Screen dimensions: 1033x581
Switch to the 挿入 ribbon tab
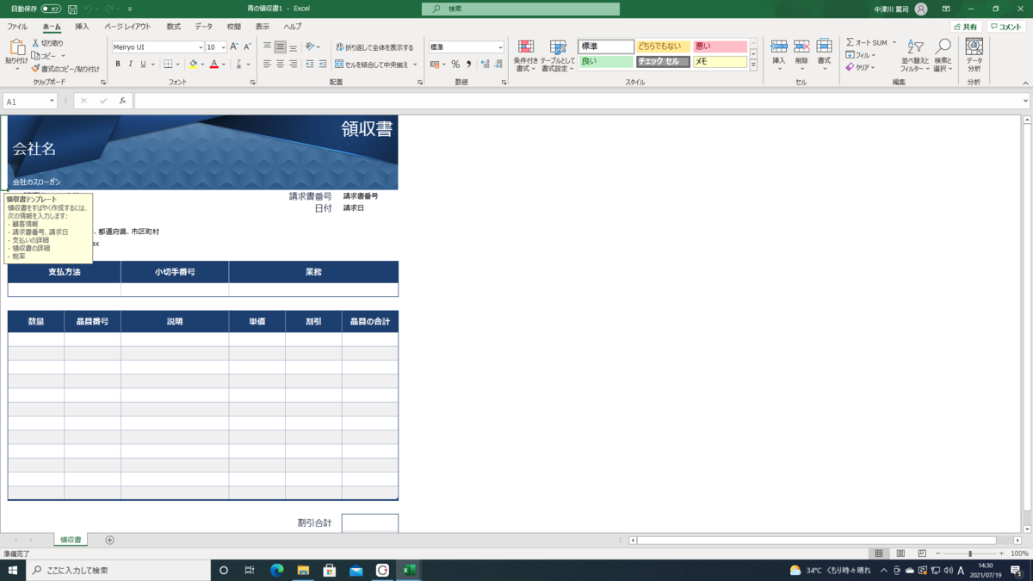pyautogui.click(x=82, y=27)
